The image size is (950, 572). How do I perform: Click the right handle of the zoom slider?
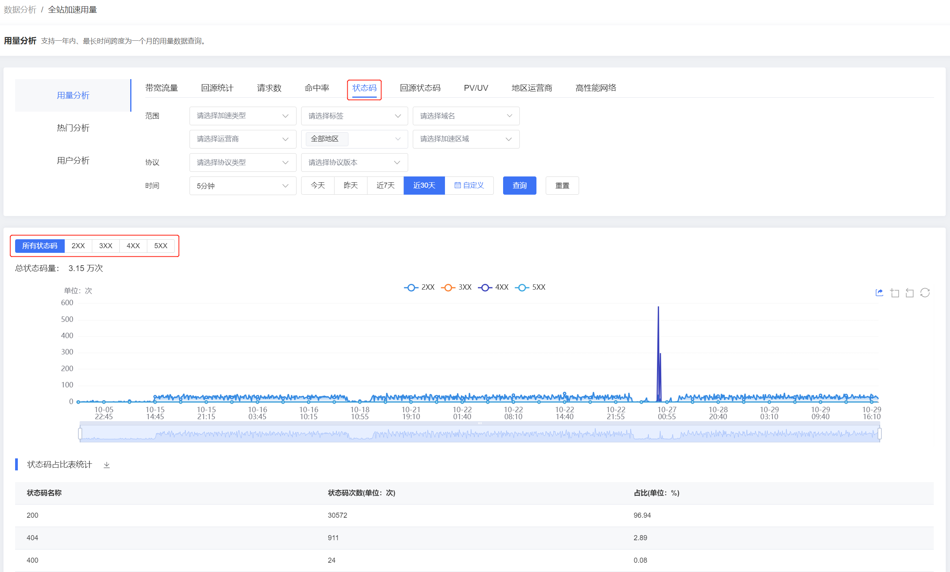(x=879, y=434)
